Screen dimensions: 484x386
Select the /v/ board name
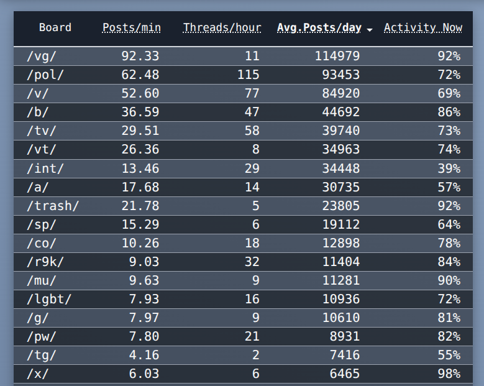(38, 94)
